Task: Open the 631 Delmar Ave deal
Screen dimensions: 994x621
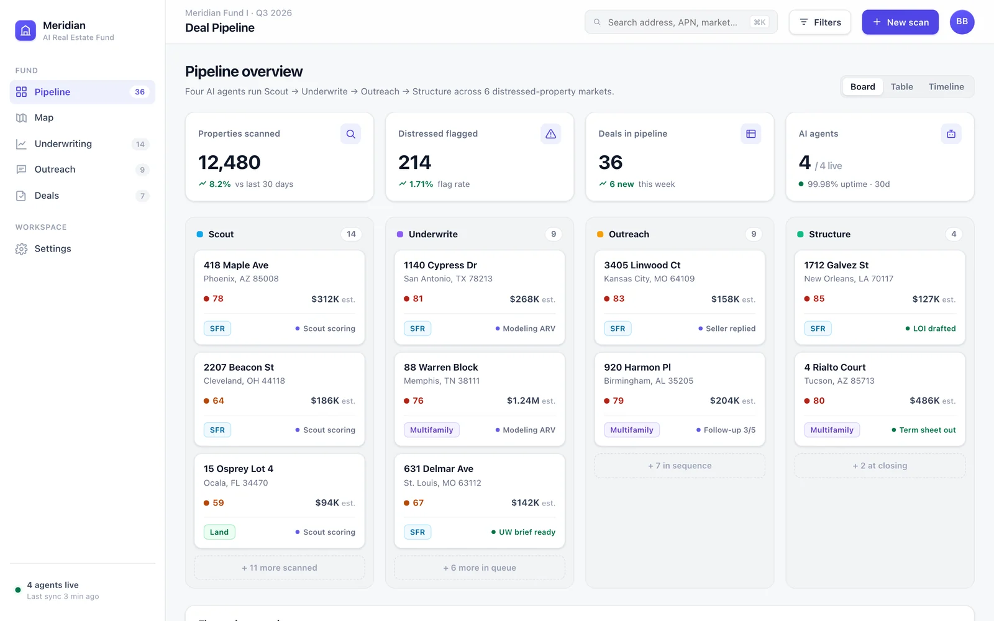Action: tap(480, 501)
